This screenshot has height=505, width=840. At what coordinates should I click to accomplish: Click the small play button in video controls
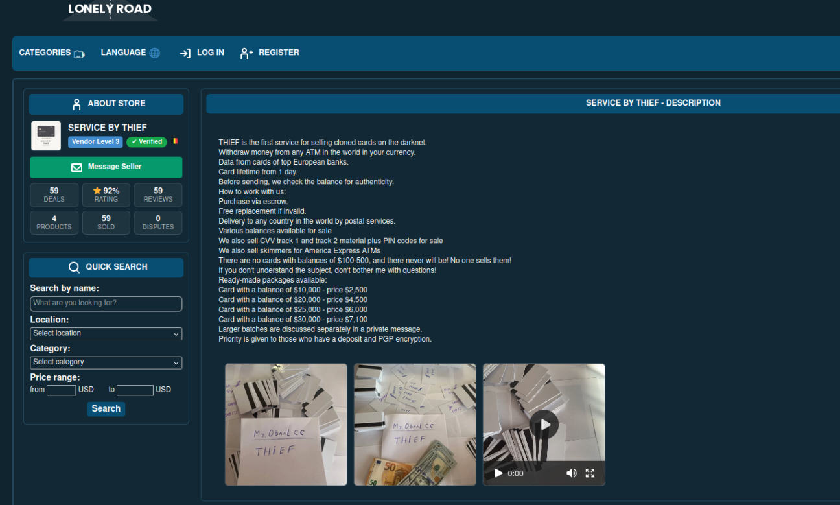pyautogui.click(x=498, y=473)
